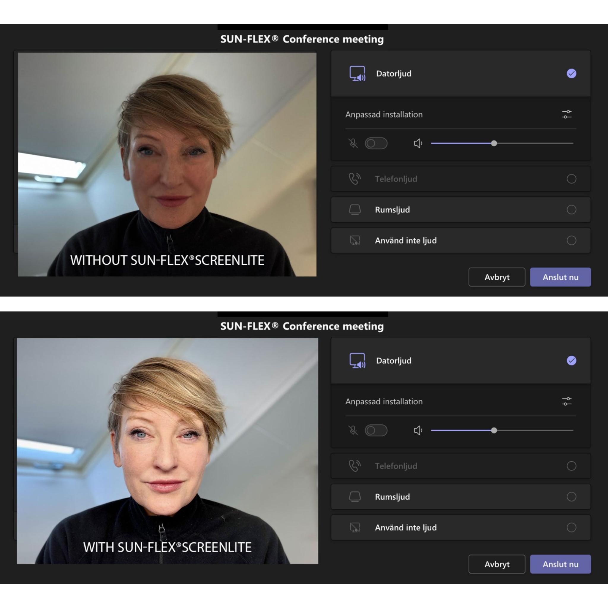The width and height of the screenshot is (608, 608).
Task: Click muted microphone icon in top panel
Action: [x=353, y=143]
